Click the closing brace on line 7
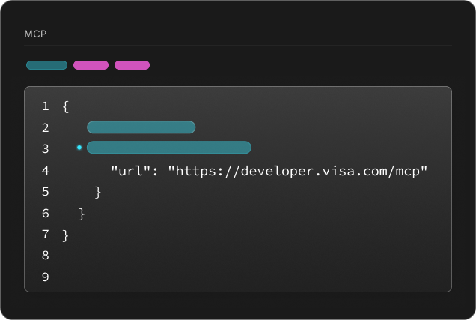 [66, 235]
